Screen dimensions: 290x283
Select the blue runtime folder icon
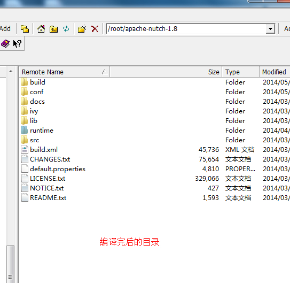pyautogui.click(x=24, y=130)
